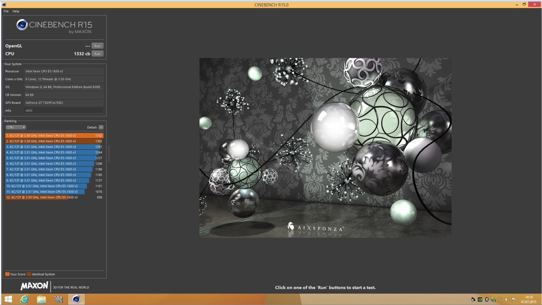
Task: Select ranking entry 7 with score 1186
Action: (54, 169)
